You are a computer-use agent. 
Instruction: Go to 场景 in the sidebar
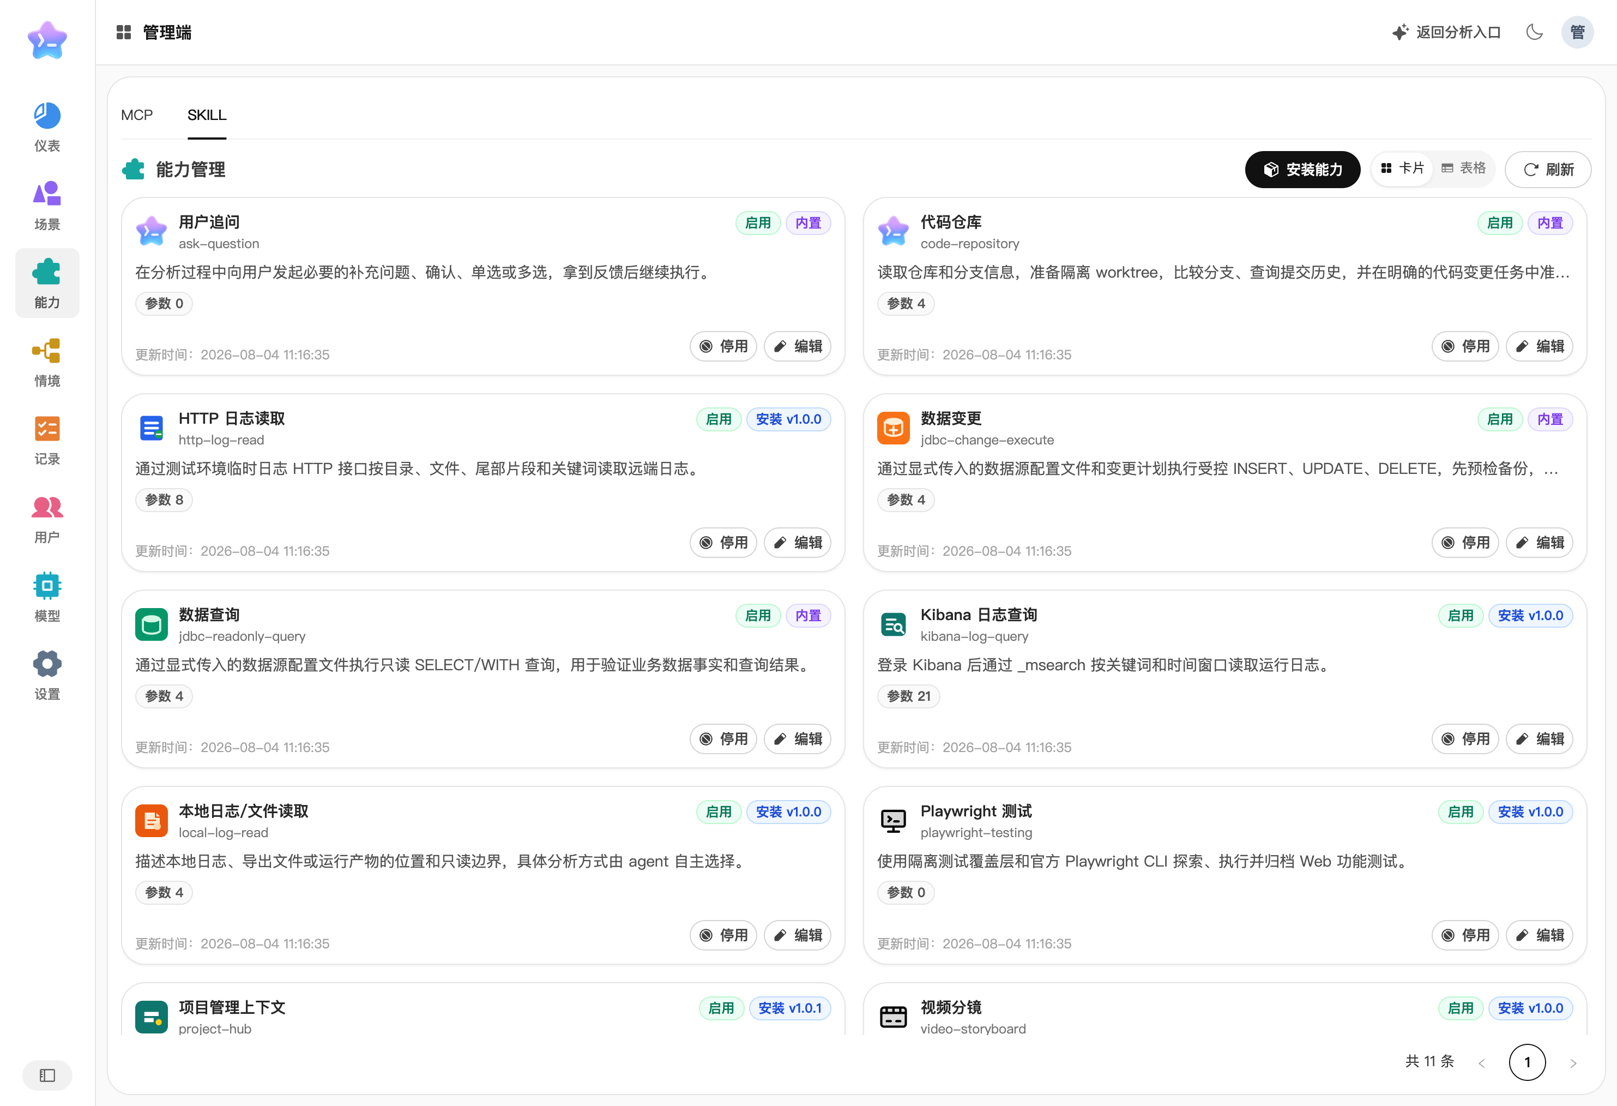47,206
